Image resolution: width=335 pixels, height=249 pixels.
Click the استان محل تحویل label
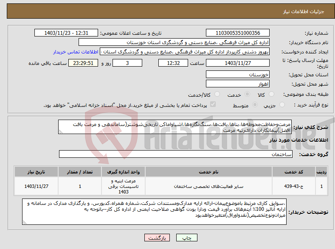[309, 75]
